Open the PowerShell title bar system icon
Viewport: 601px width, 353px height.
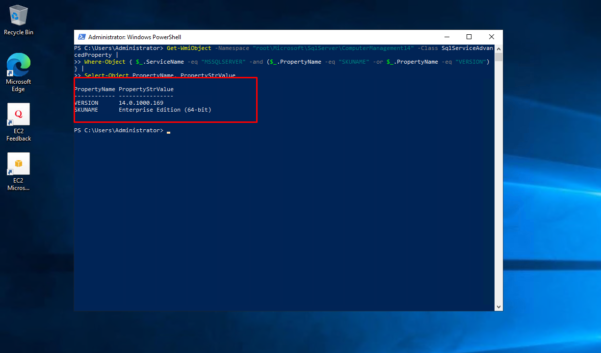81,37
